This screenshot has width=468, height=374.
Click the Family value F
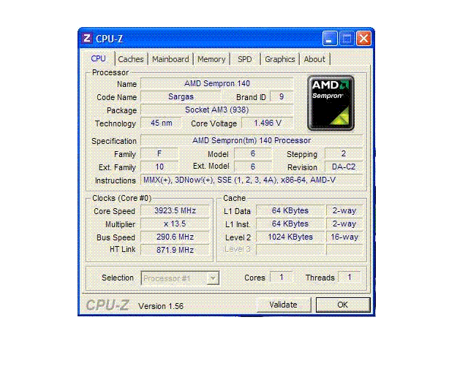(159, 153)
